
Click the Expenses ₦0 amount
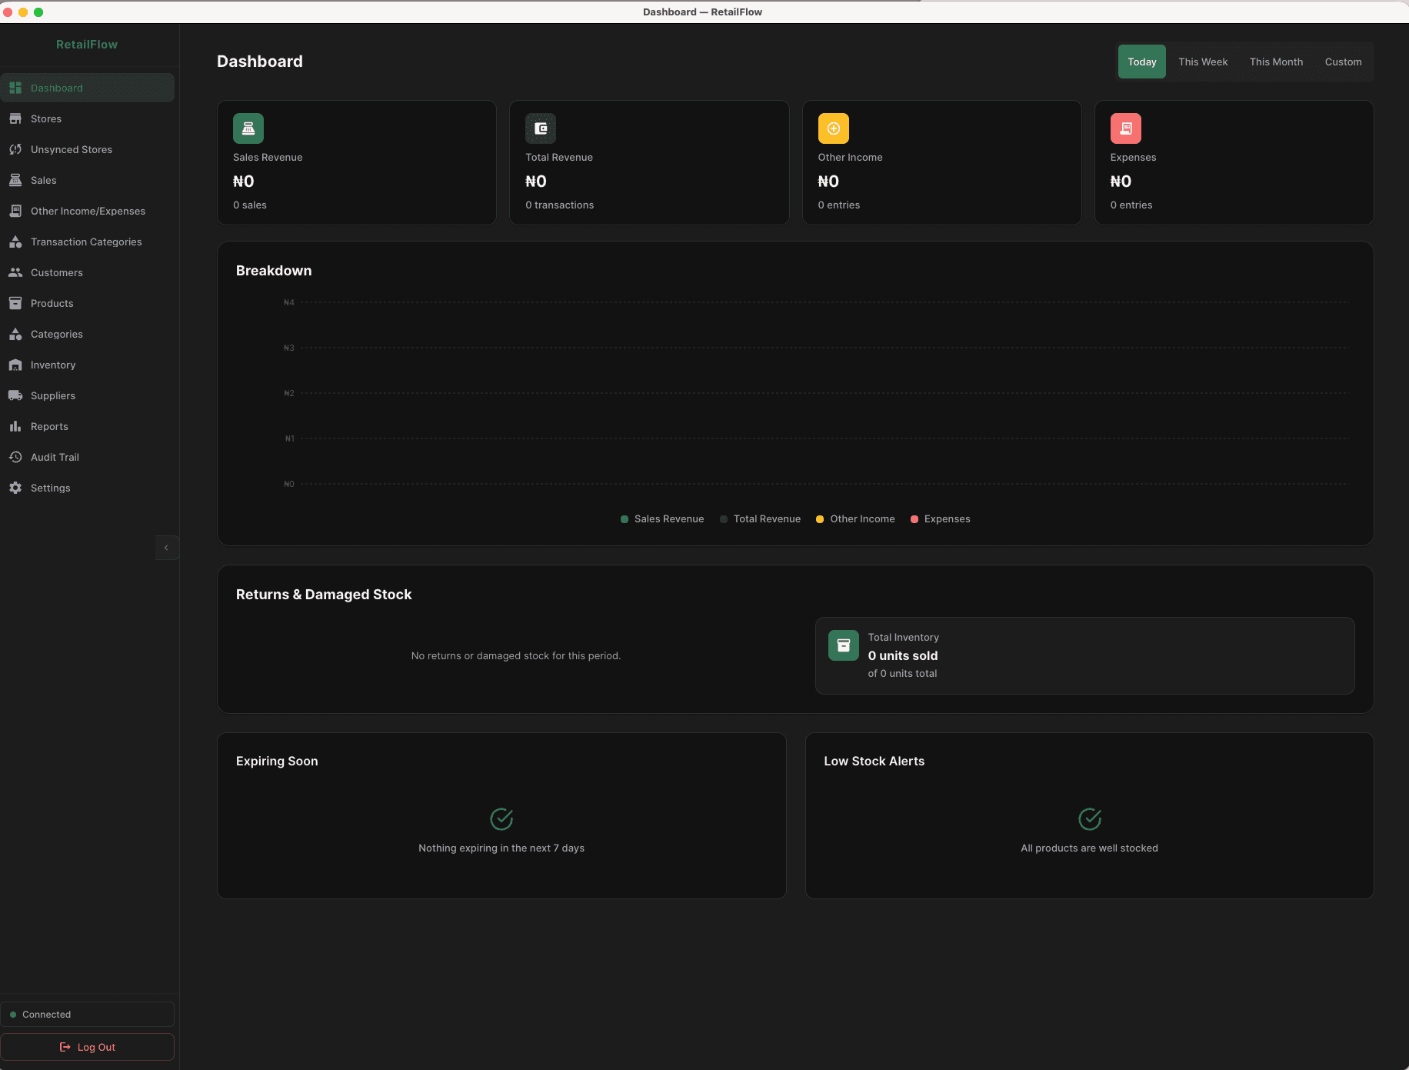click(x=1121, y=182)
